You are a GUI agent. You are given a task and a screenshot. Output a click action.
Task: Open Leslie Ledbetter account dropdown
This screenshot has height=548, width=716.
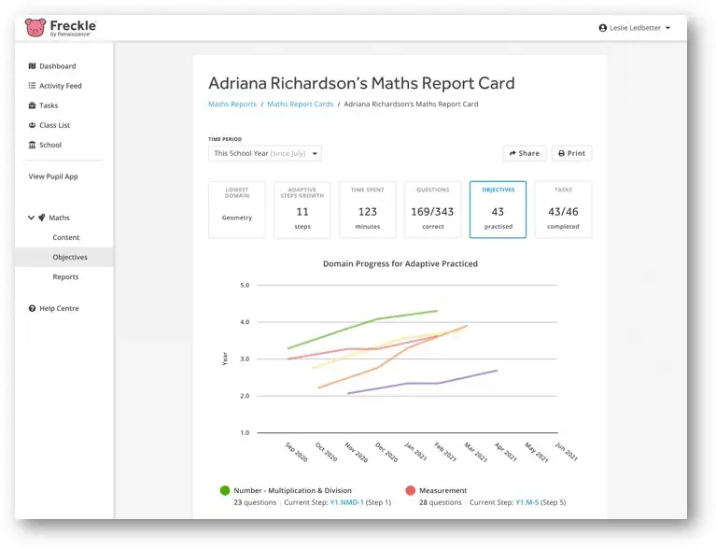[635, 28]
